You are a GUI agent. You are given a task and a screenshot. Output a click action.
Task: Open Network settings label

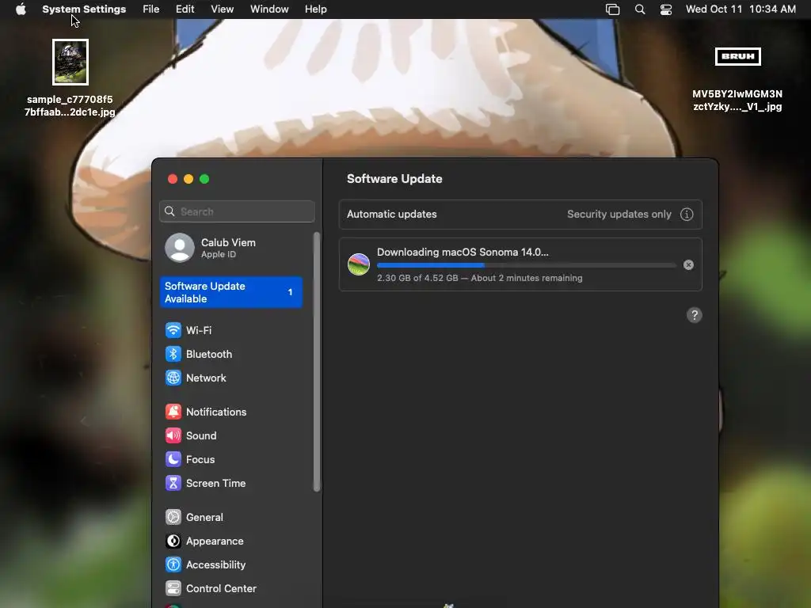point(206,378)
